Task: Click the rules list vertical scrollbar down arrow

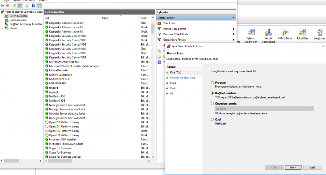Action: coord(153,157)
